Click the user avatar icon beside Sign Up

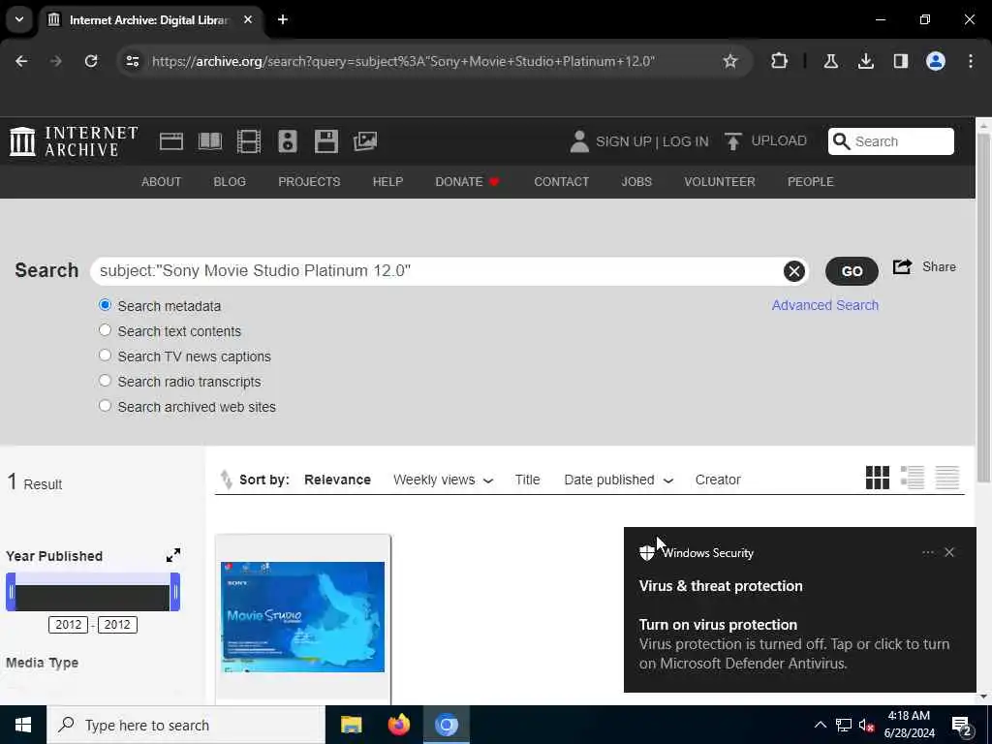[579, 141]
